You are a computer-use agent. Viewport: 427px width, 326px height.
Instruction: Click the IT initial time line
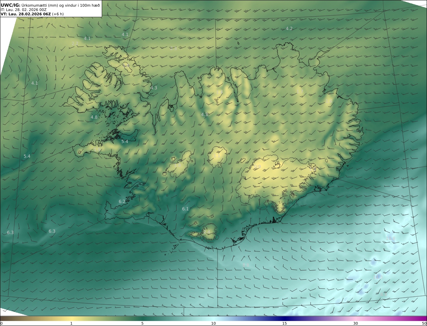[x=23, y=10]
